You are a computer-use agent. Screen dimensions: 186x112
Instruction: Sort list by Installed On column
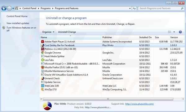[146, 37]
